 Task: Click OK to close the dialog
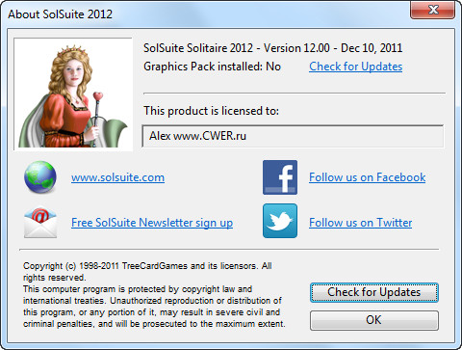tap(374, 320)
